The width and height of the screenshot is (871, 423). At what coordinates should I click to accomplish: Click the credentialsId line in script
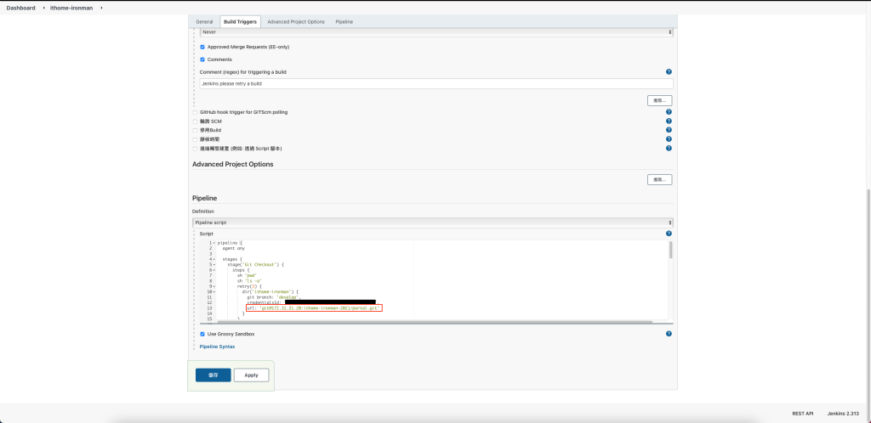click(311, 302)
